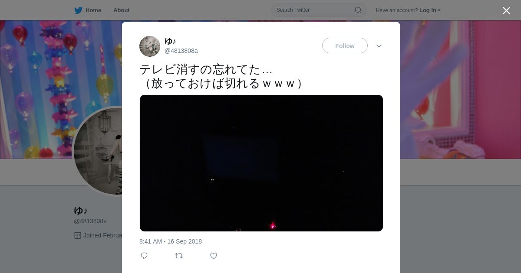Go to the Home tab

(88, 10)
